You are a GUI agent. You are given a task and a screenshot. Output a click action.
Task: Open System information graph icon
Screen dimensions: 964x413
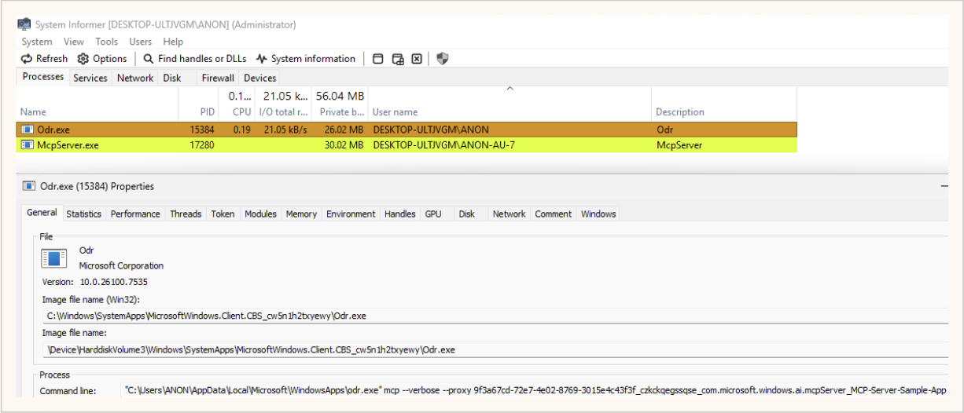click(x=261, y=59)
